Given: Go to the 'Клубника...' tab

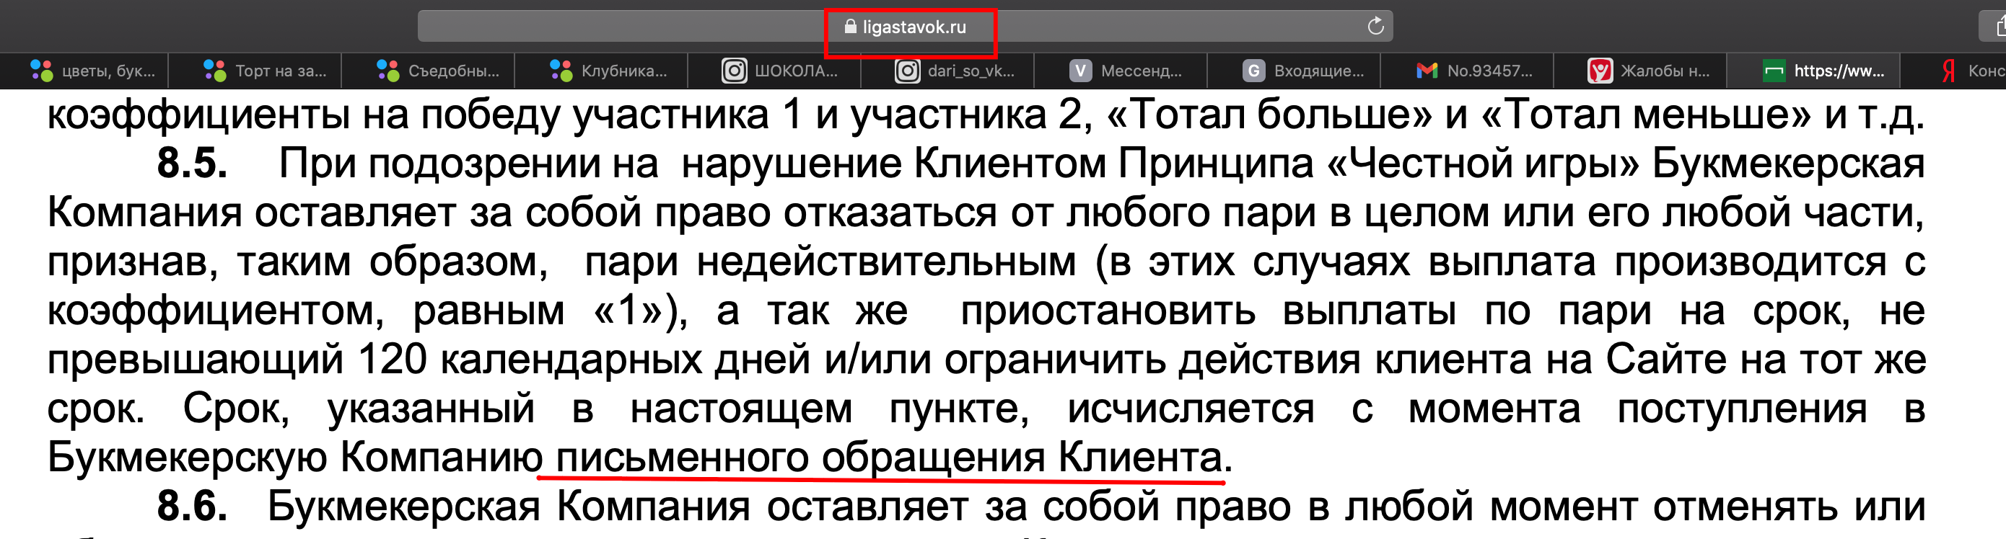Looking at the screenshot, I should tap(612, 71).
